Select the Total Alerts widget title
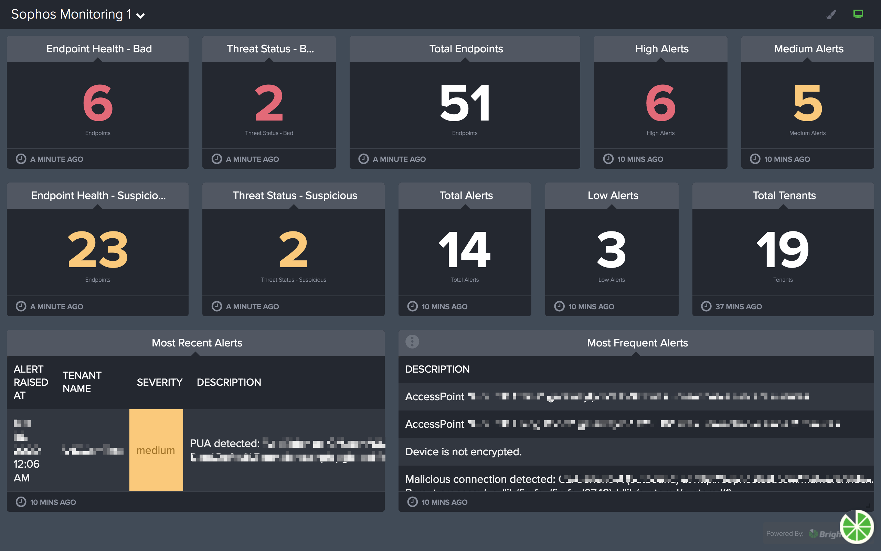The width and height of the screenshot is (881, 551). (466, 196)
